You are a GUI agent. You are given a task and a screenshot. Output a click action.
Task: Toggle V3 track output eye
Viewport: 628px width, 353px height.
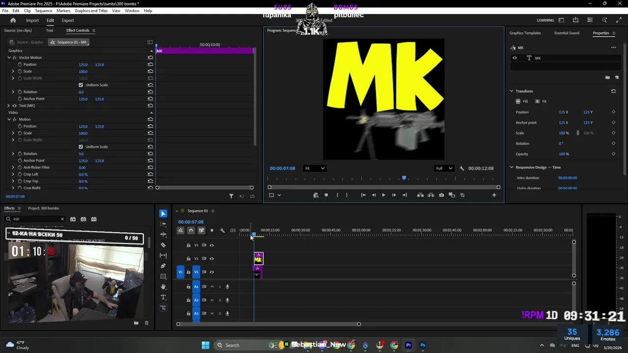click(212, 245)
